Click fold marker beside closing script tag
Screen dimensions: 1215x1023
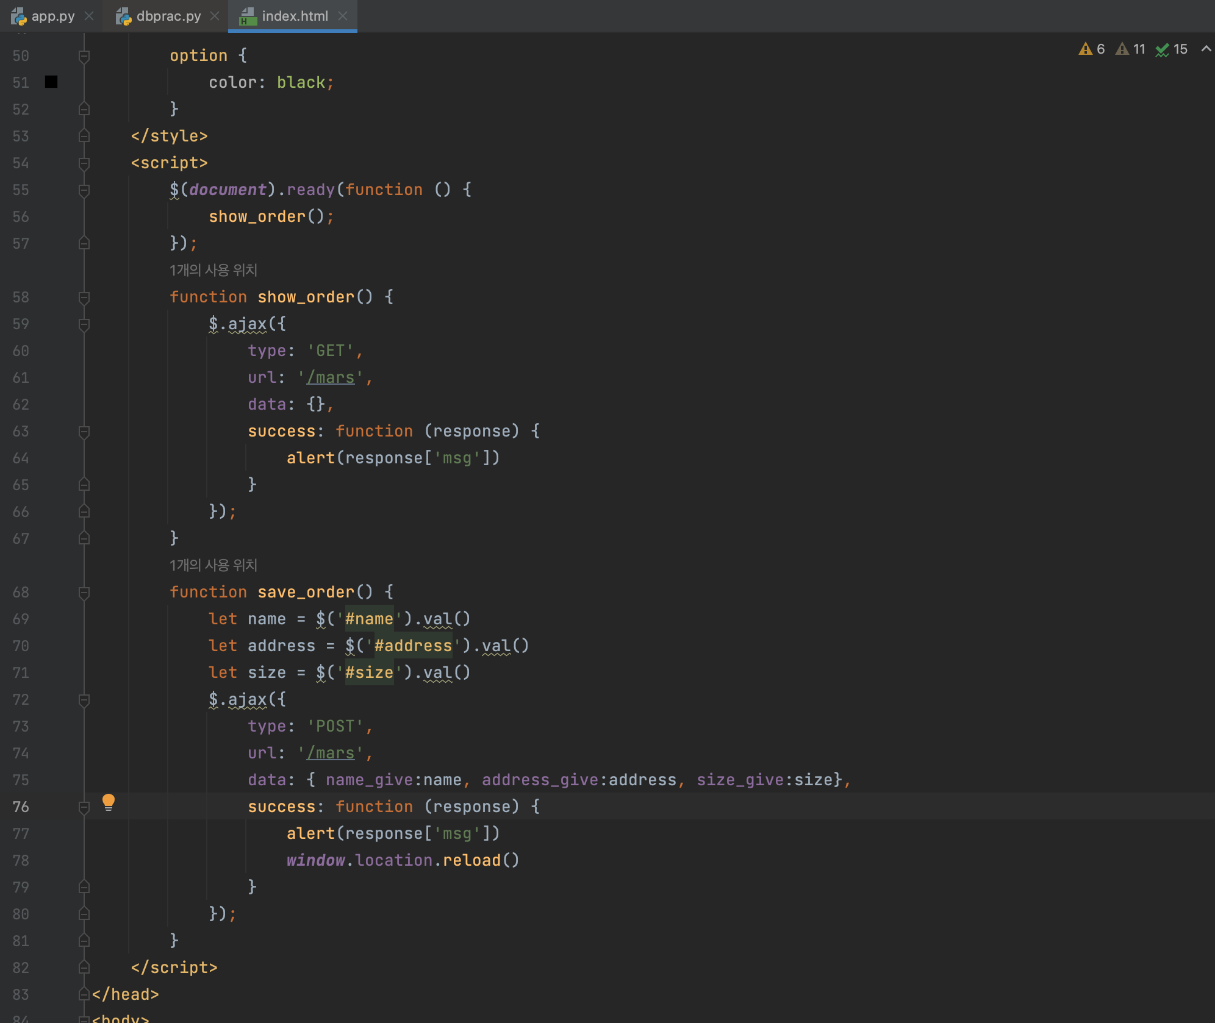pos(84,968)
